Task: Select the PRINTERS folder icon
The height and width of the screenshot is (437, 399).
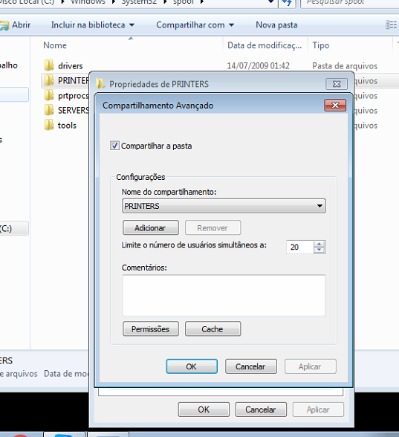Action: click(49, 80)
